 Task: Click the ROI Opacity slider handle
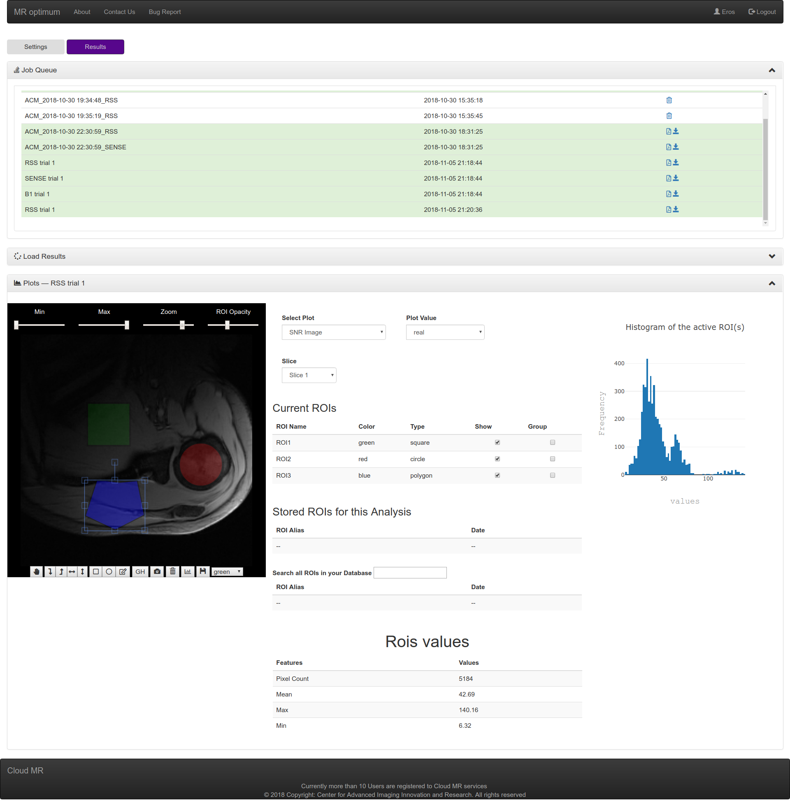pyautogui.click(x=227, y=325)
